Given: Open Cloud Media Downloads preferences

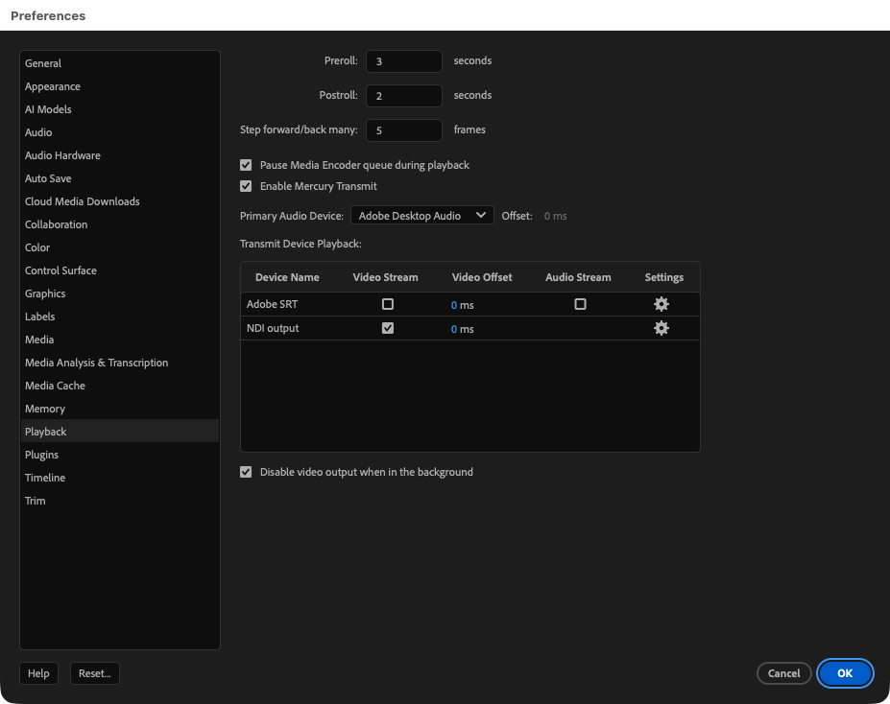Looking at the screenshot, I should coord(120,201).
